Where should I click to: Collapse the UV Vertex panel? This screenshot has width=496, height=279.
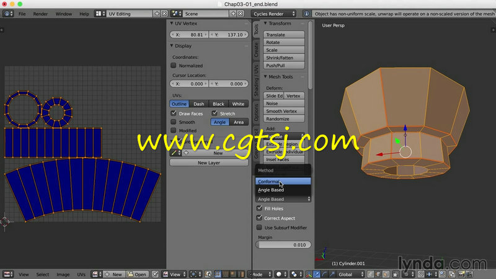172,24
